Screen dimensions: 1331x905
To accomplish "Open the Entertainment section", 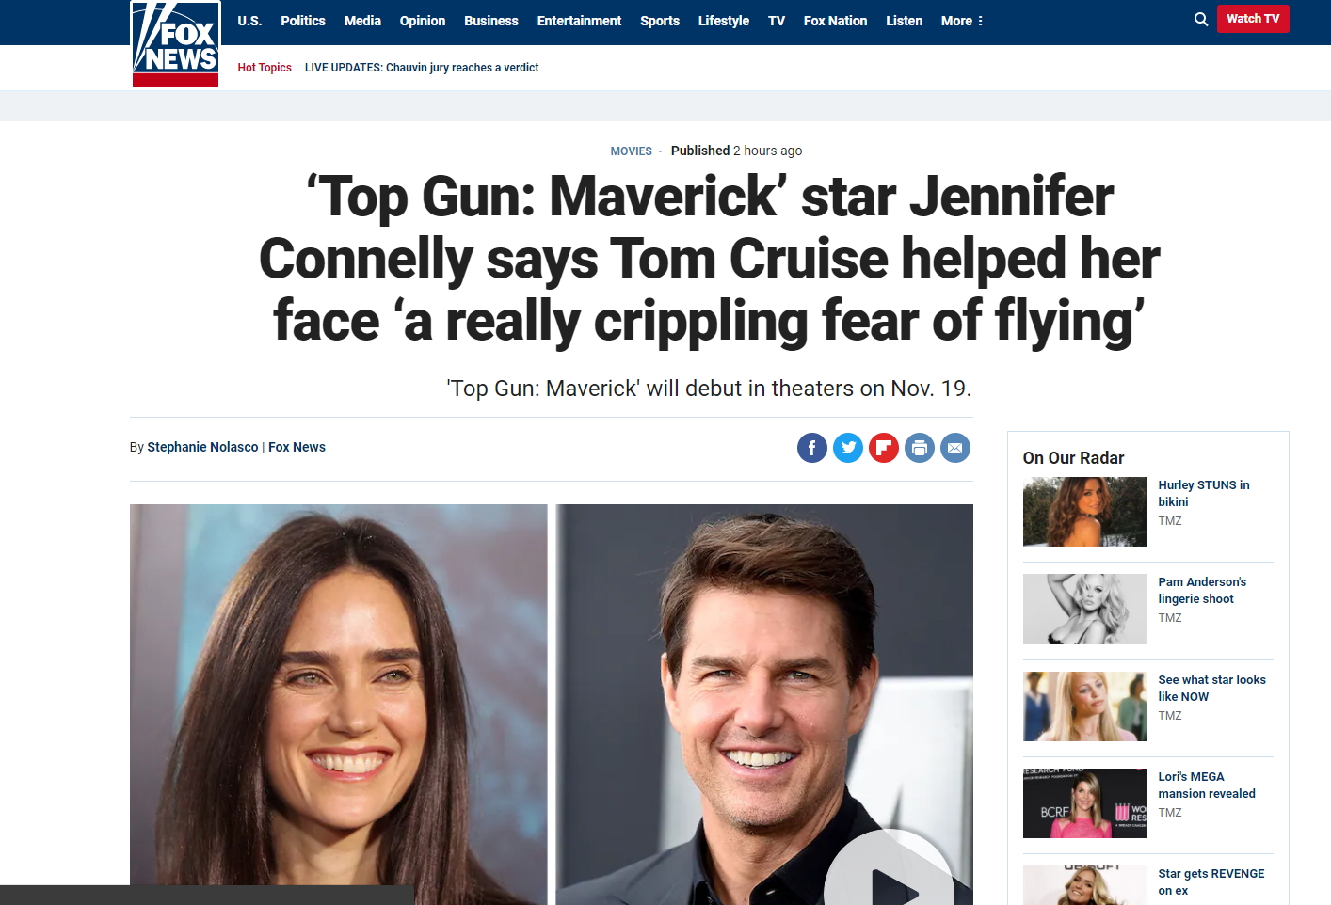I will pyautogui.click(x=579, y=21).
